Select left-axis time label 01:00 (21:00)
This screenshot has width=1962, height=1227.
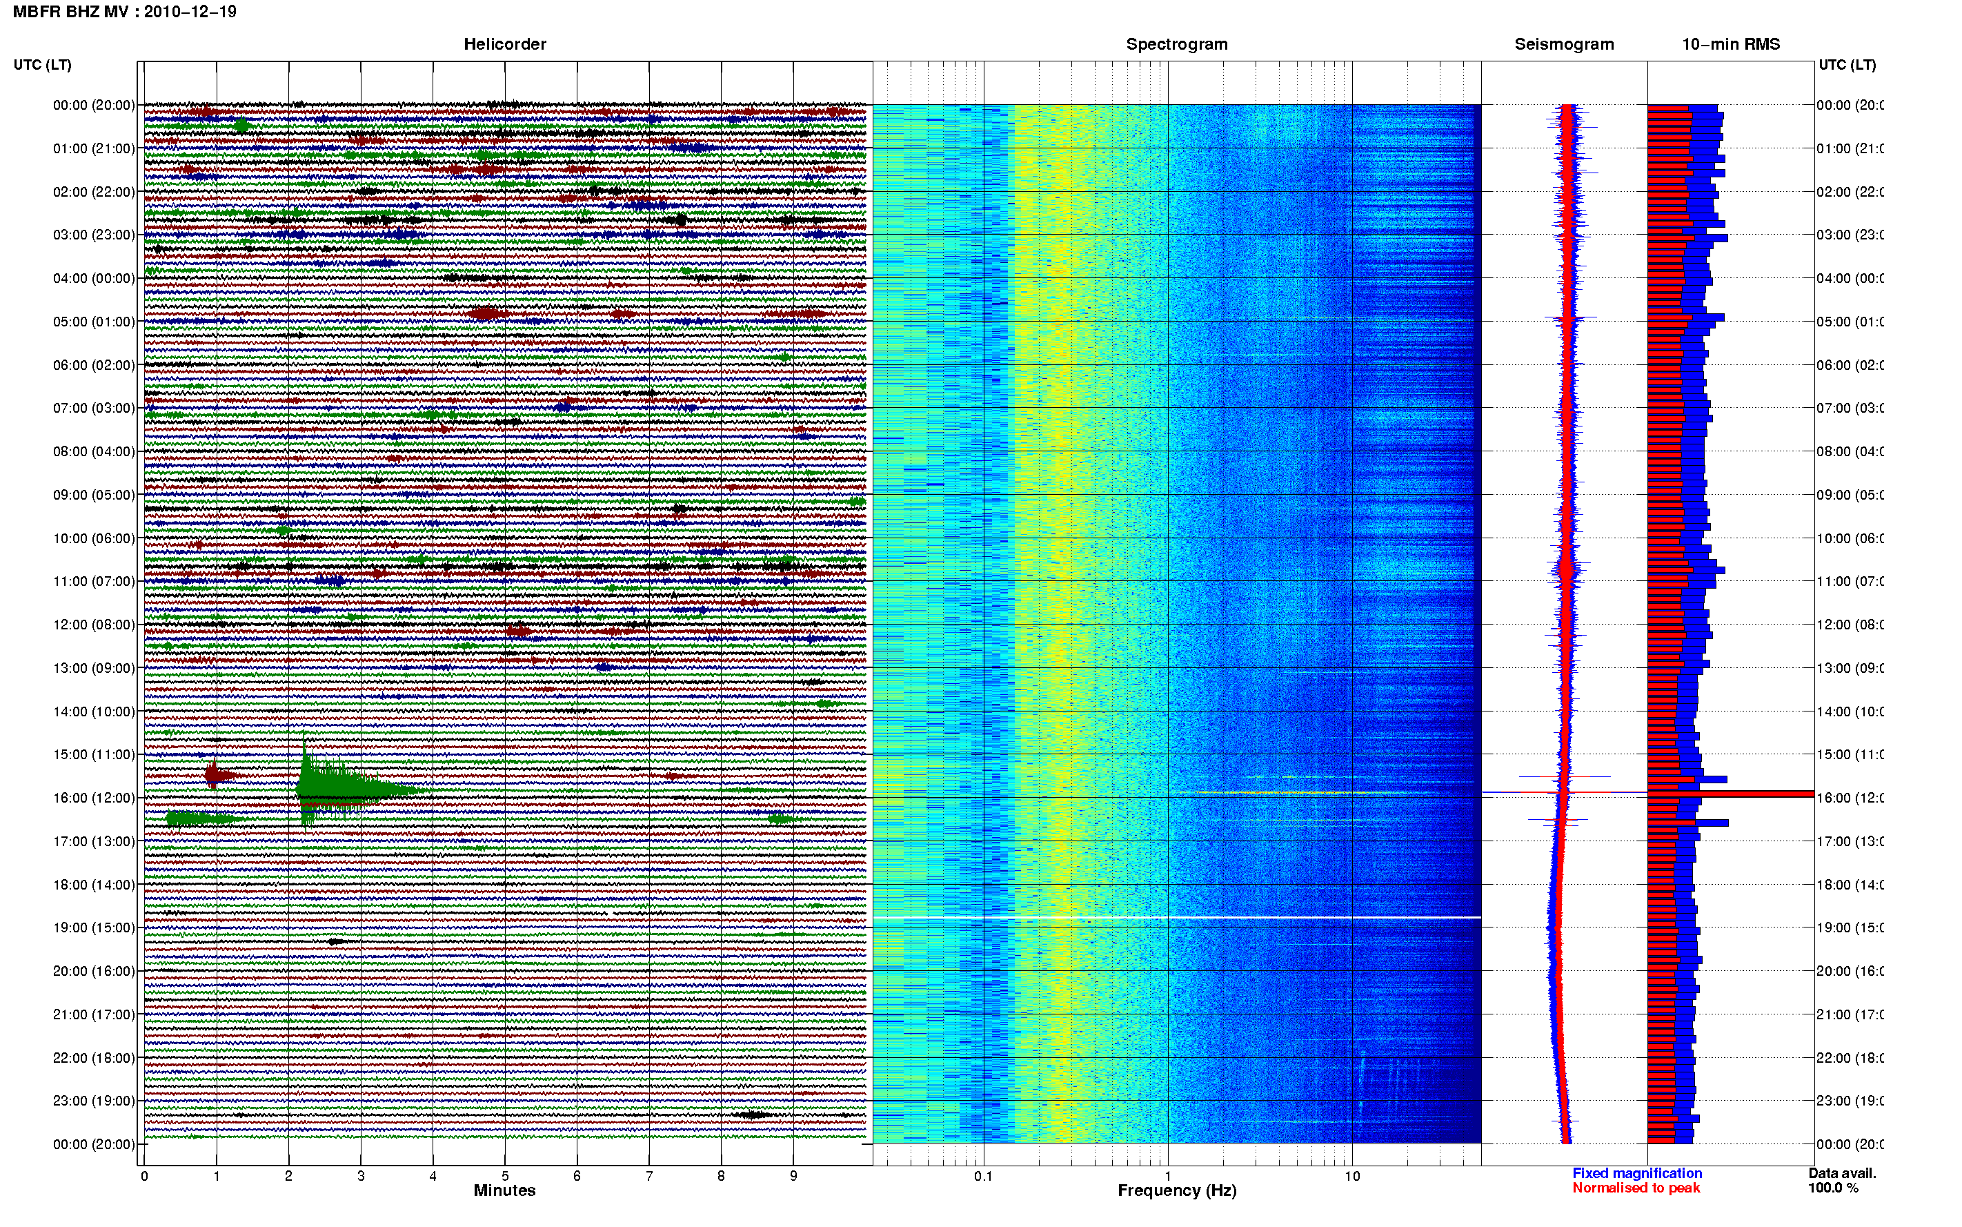(x=94, y=148)
